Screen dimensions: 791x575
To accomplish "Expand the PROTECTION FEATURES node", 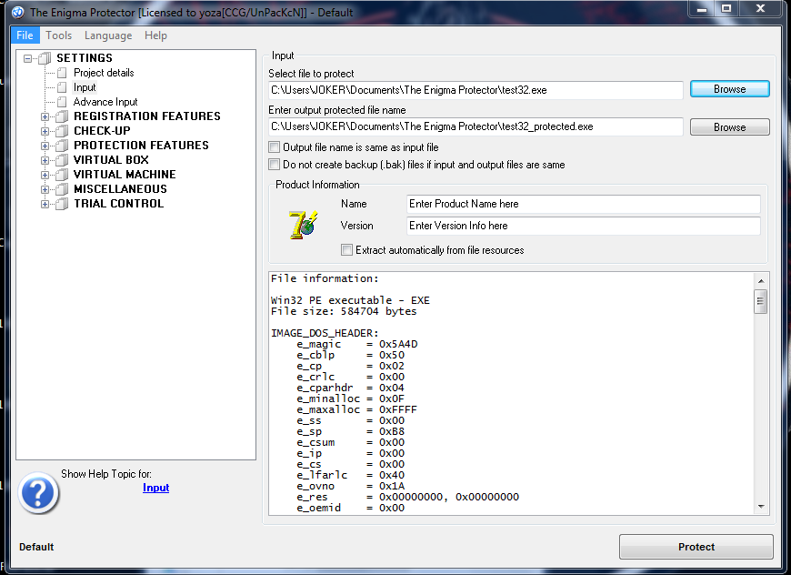I will [x=45, y=146].
